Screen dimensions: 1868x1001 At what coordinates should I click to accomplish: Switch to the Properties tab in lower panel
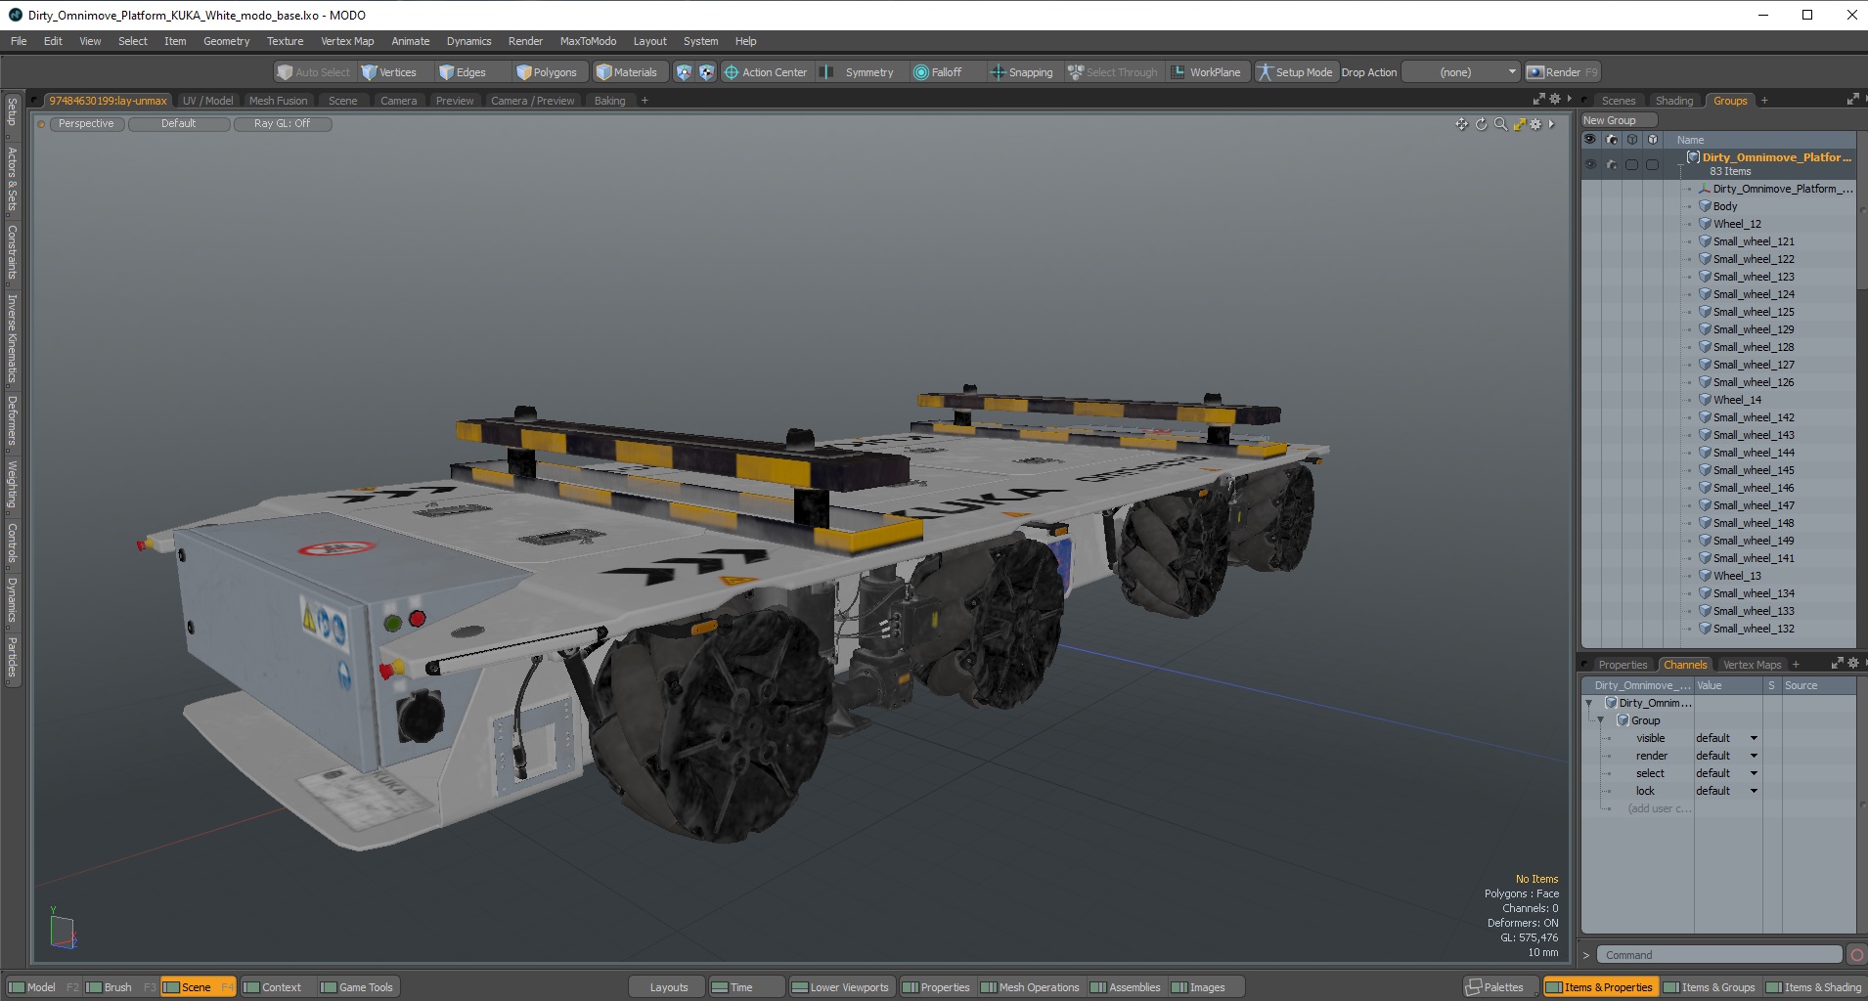1623,665
